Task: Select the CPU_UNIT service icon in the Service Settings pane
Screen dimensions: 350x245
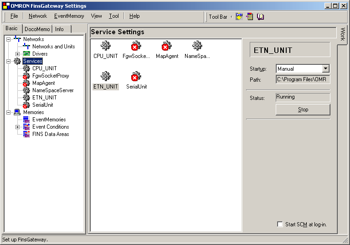Action: pyautogui.click(x=106, y=46)
